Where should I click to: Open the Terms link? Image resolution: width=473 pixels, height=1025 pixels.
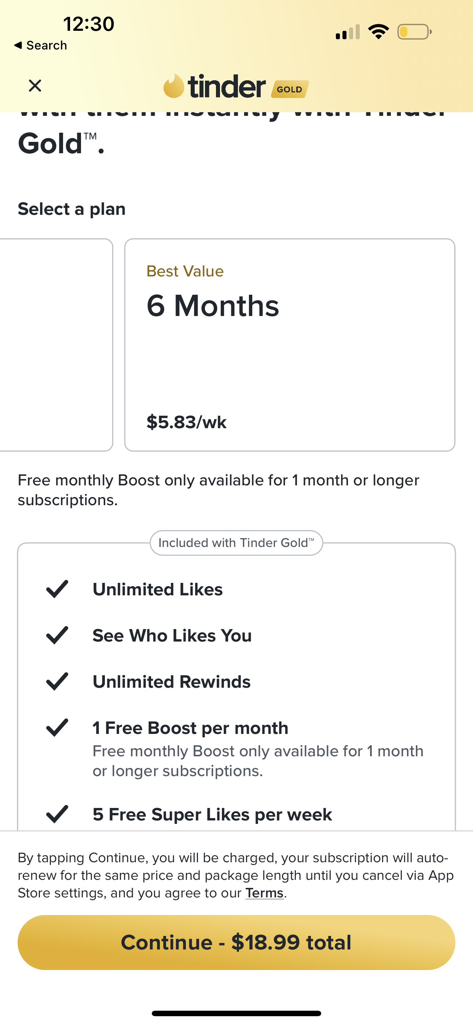pos(264,893)
